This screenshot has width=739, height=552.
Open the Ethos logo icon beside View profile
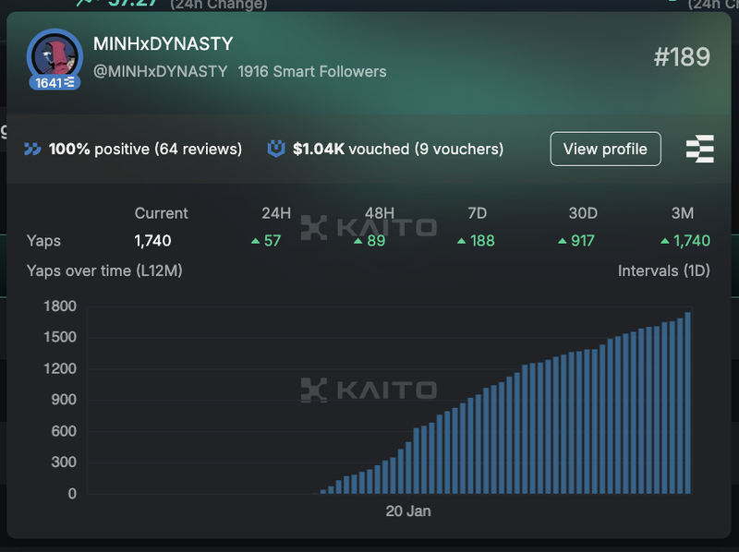click(x=700, y=149)
